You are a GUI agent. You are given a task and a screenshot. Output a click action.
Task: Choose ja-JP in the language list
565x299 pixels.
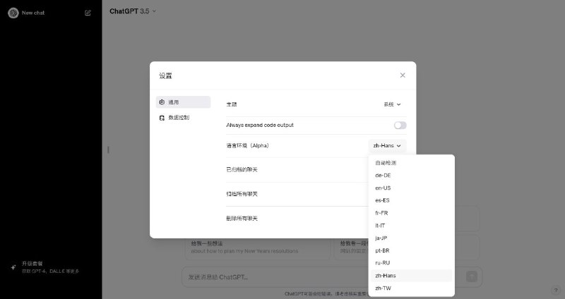tap(411, 238)
